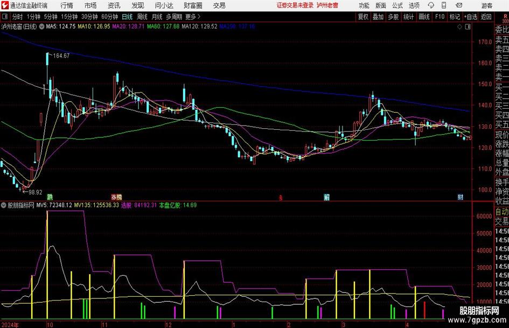Open the 问小达 menu

click(164, 5)
